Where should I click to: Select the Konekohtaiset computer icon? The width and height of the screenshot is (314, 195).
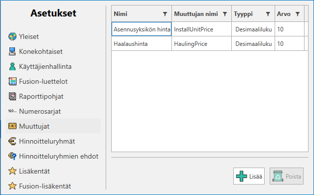[x=12, y=51]
